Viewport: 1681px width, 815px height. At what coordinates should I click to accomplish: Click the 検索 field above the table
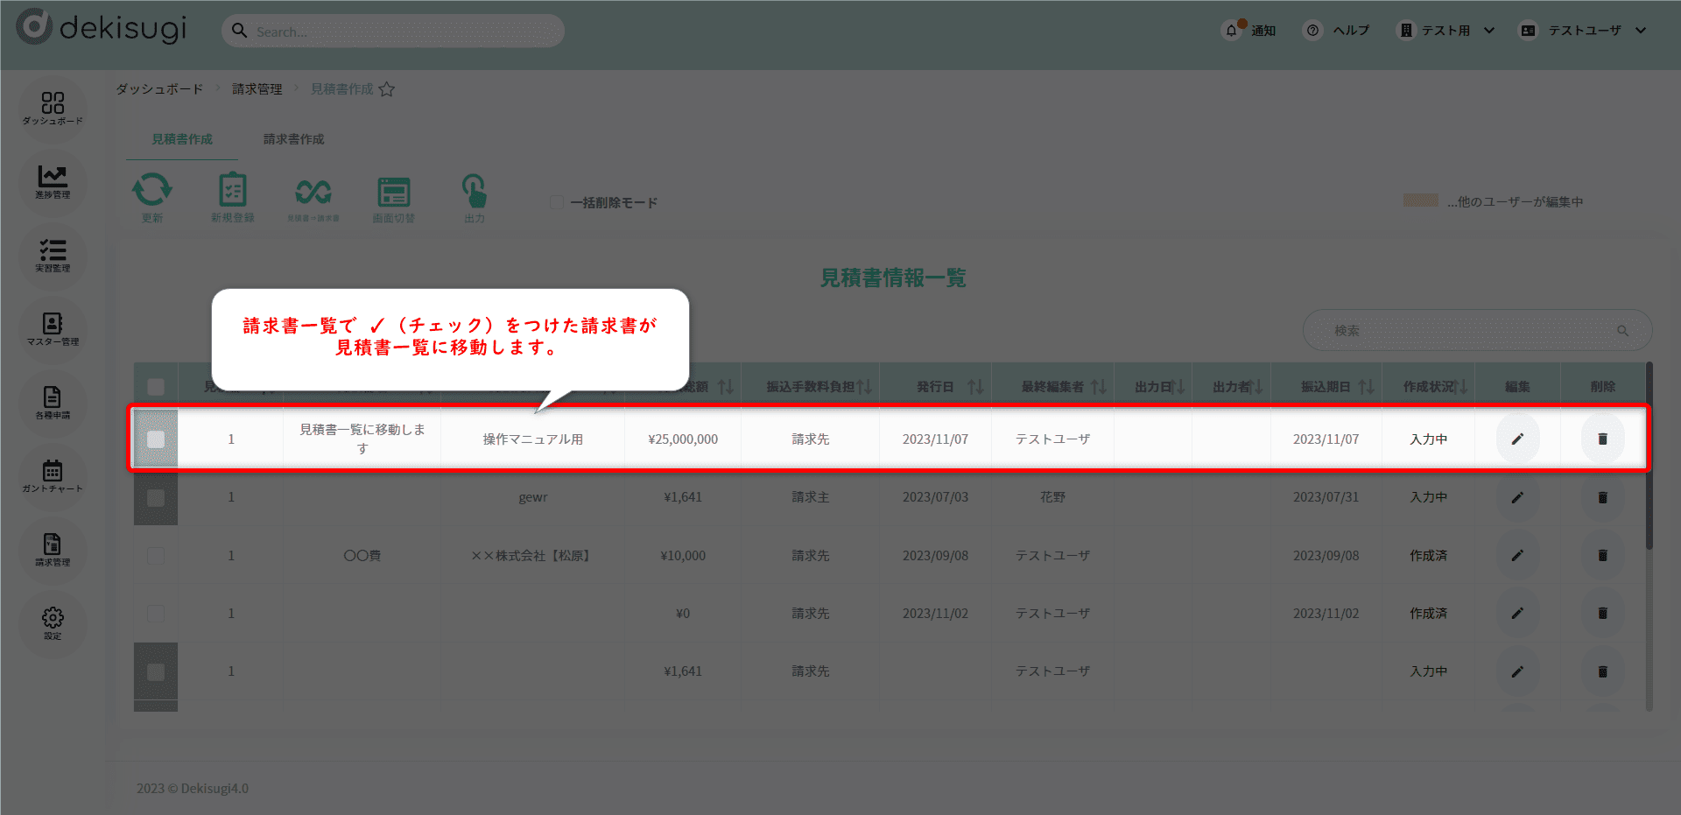(1471, 330)
